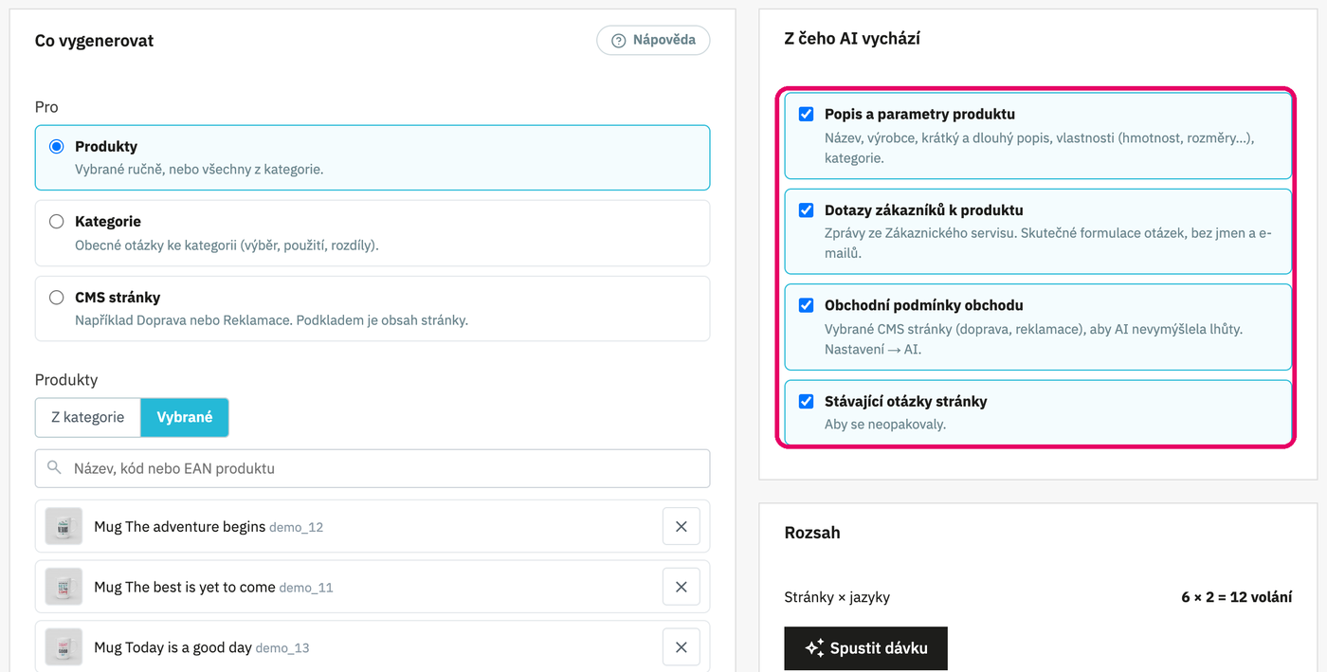The height and width of the screenshot is (672, 1327).
Task: Click the Rozsah section heading
Action: [812, 533]
